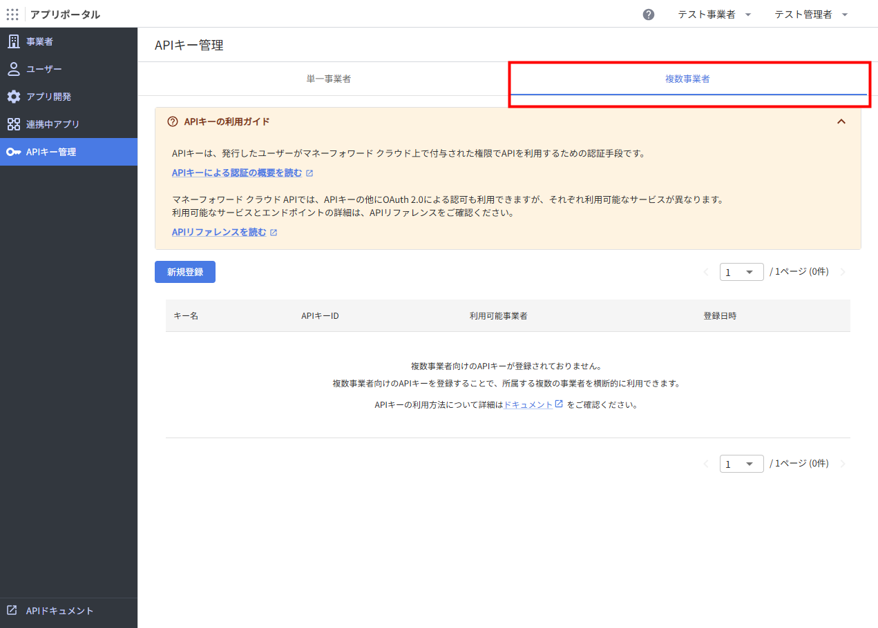Click the 事業者 building icon in sidebar
The width and height of the screenshot is (878, 628).
coord(14,41)
